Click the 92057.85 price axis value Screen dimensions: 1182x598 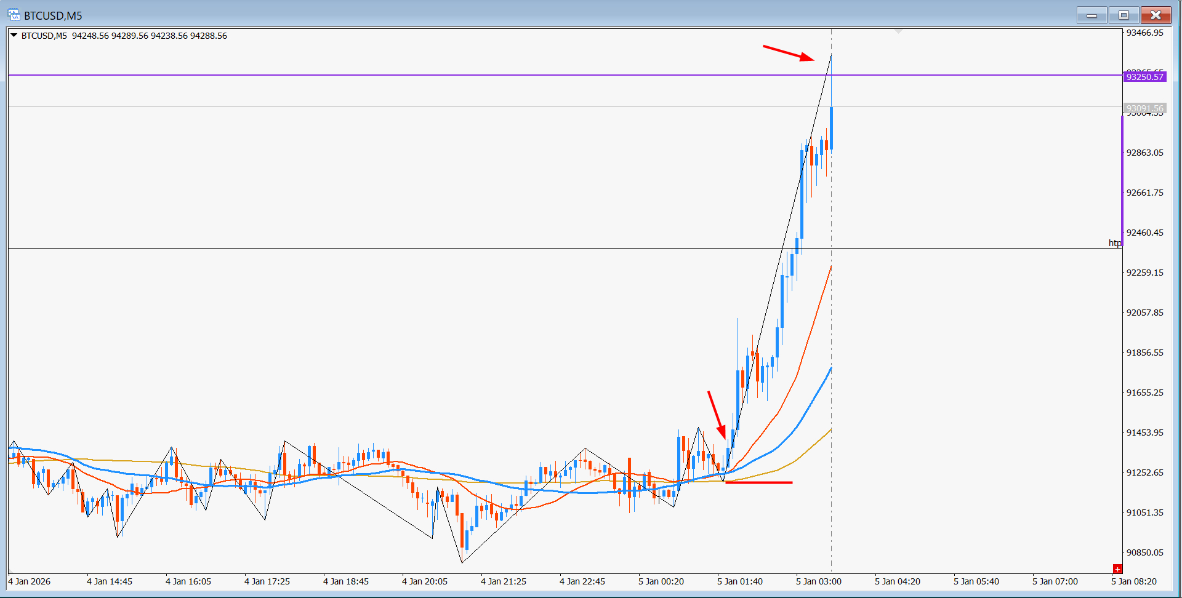1145,313
